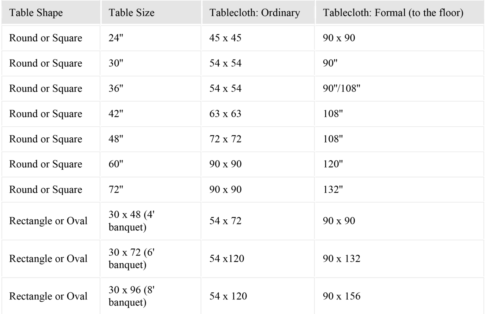Image resolution: width=486 pixels, height=314 pixels.
Task: Select the 60" table size cell
Action: point(116,164)
